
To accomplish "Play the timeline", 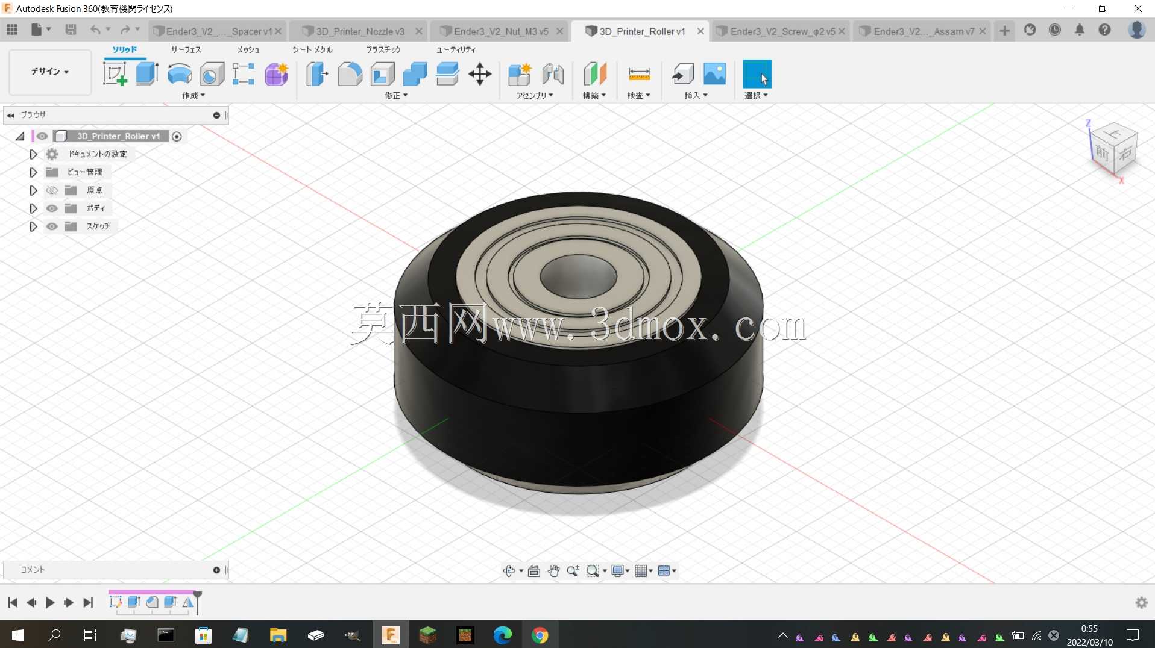I will coord(50,602).
